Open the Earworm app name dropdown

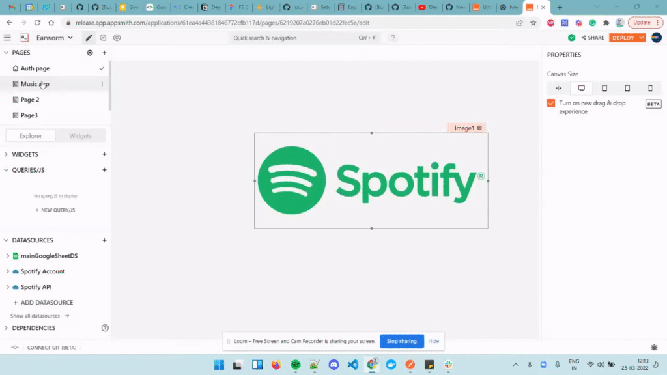[x=55, y=38]
